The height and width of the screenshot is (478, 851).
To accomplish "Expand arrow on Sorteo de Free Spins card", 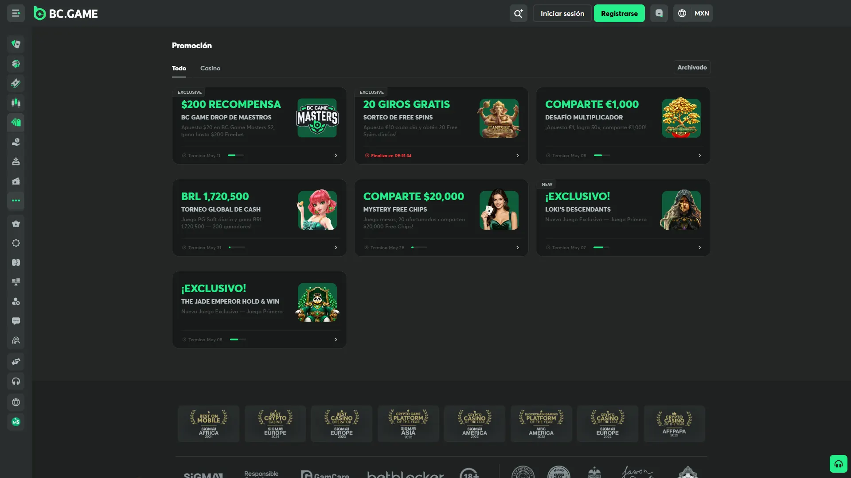I will tap(518, 155).
